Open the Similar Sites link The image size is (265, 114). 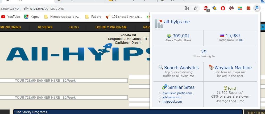point(181,87)
